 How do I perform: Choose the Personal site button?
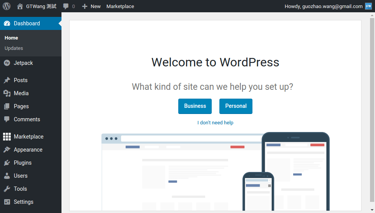tap(236, 106)
